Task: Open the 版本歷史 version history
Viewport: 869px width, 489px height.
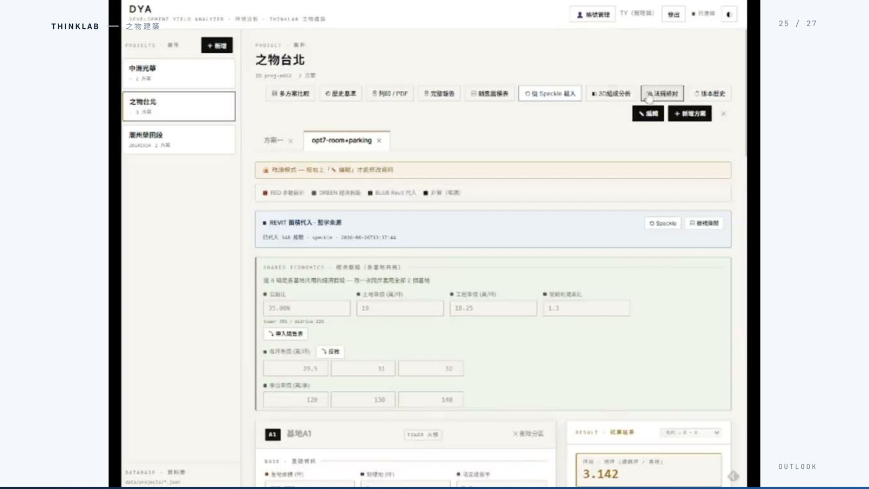Action: [709, 93]
